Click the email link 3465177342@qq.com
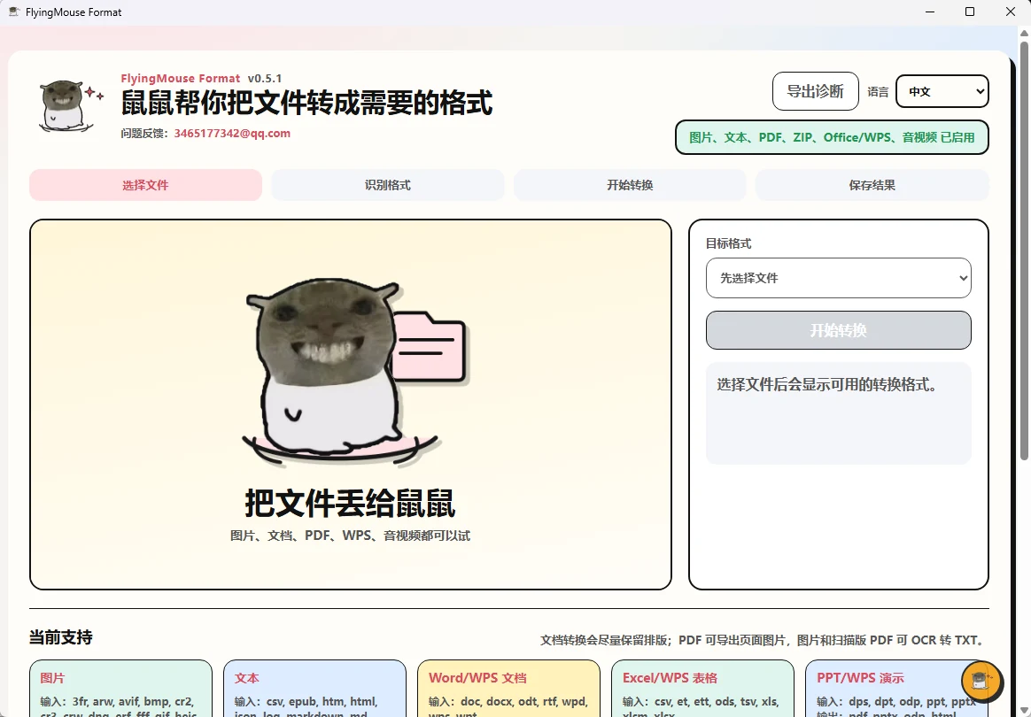Image resolution: width=1031 pixels, height=717 pixels. point(232,134)
